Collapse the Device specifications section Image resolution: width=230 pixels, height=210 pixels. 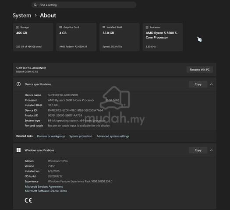211,84
